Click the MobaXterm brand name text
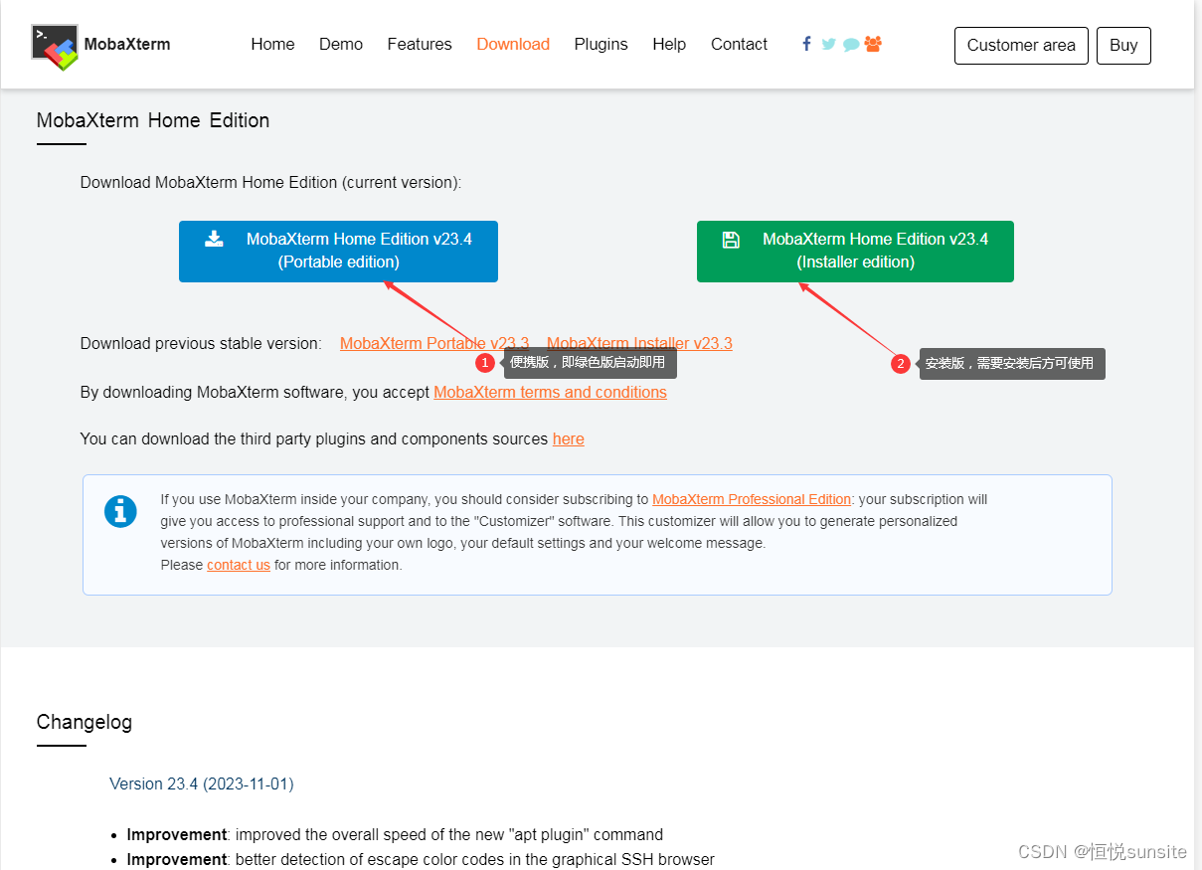The image size is (1202, 870). (x=127, y=44)
